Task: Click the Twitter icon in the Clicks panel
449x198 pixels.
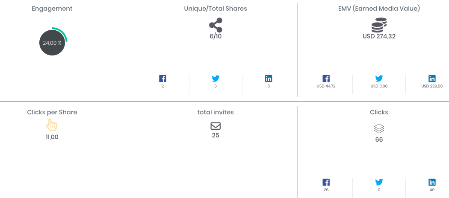Action: tap(379, 182)
